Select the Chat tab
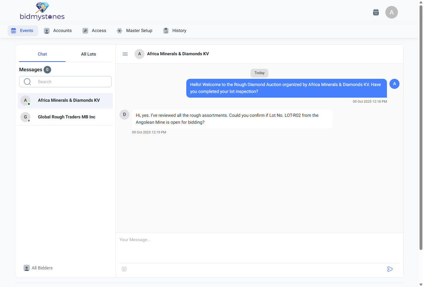Screen dimensions: 423x287 [x=42, y=54]
